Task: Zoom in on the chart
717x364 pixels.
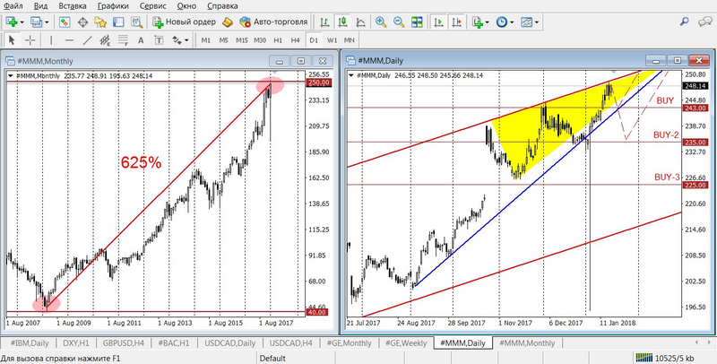Action: (x=382, y=22)
